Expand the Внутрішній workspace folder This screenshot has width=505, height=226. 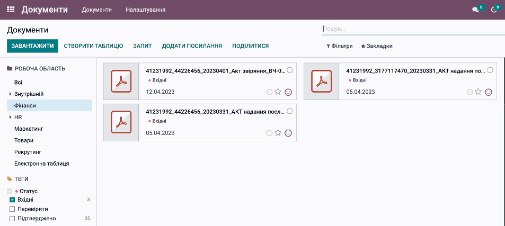coord(10,94)
